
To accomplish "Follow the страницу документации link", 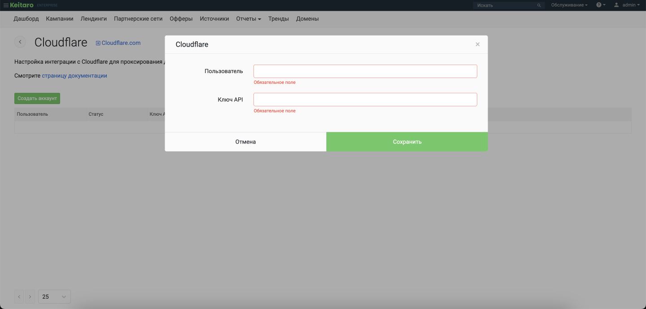I will click(x=74, y=76).
